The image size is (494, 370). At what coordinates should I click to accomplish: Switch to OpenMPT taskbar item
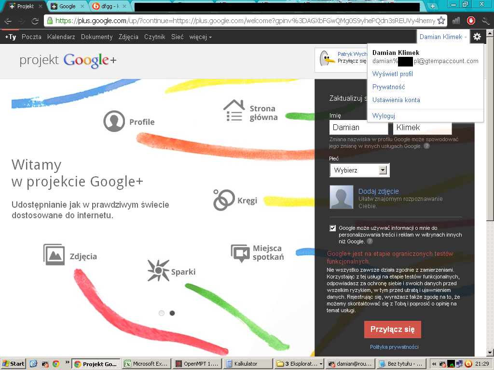point(197,364)
